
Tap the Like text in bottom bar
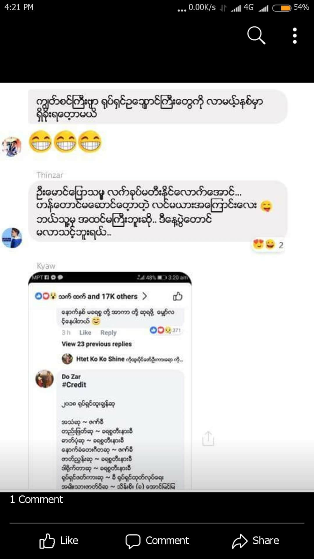69,541
